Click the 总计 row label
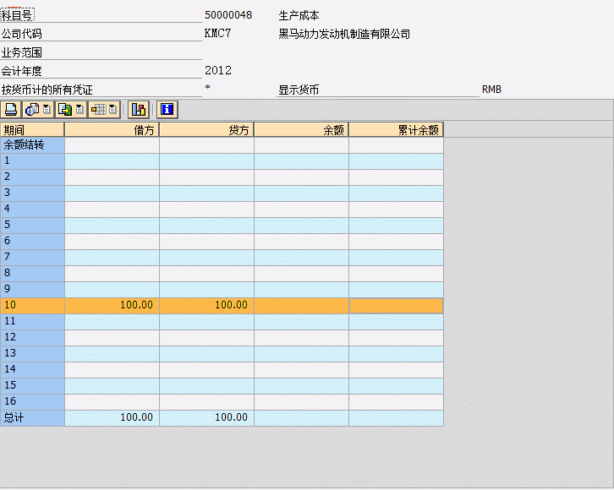The width and height of the screenshot is (614, 490). point(32,417)
